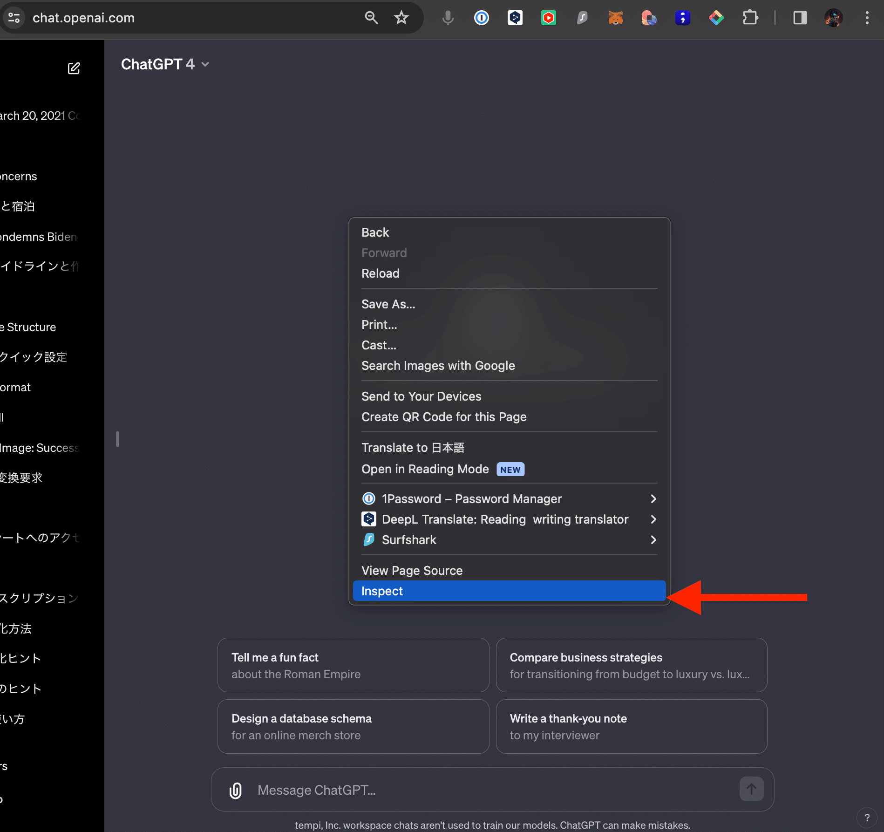Open the Chrome three-dot menu
The width and height of the screenshot is (884, 832).
[867, 18]
